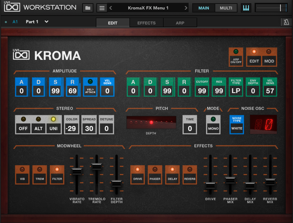Open the hamburger menu icon
The width and height of the screenshot is (293, 223).
pyautogui.click(x=102, y=8)
